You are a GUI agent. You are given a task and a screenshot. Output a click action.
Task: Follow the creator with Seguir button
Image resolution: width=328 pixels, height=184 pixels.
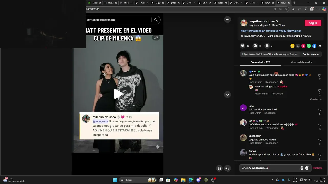313,23
